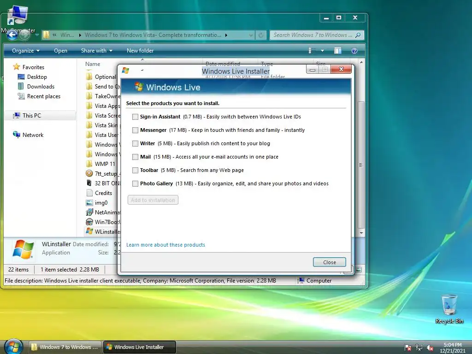Image resolution: width=472 pixels, height=354 pixels.
Task: Select the NetAnimate file icon
Action: coord(89,212)
